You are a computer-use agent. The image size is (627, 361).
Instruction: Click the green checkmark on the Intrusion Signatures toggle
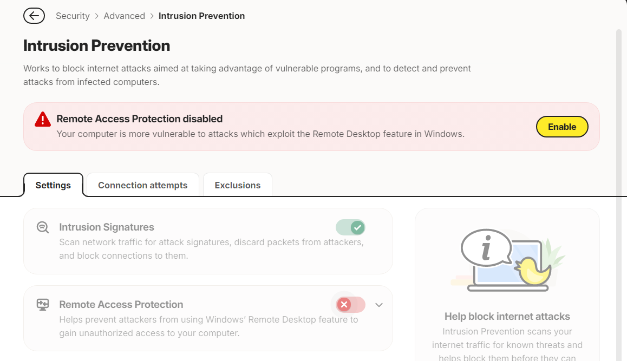pos(357,227)
